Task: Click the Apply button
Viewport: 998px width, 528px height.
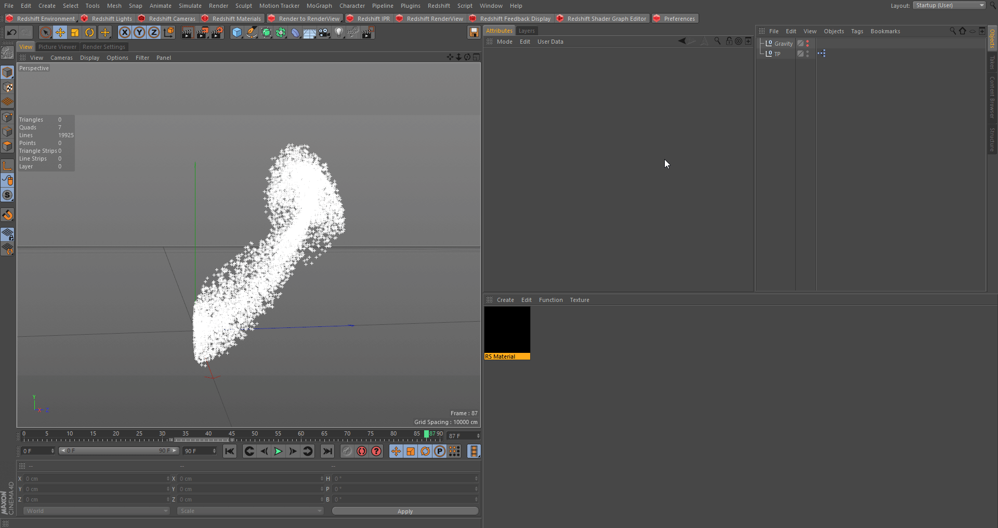Action: coord(405,511)
